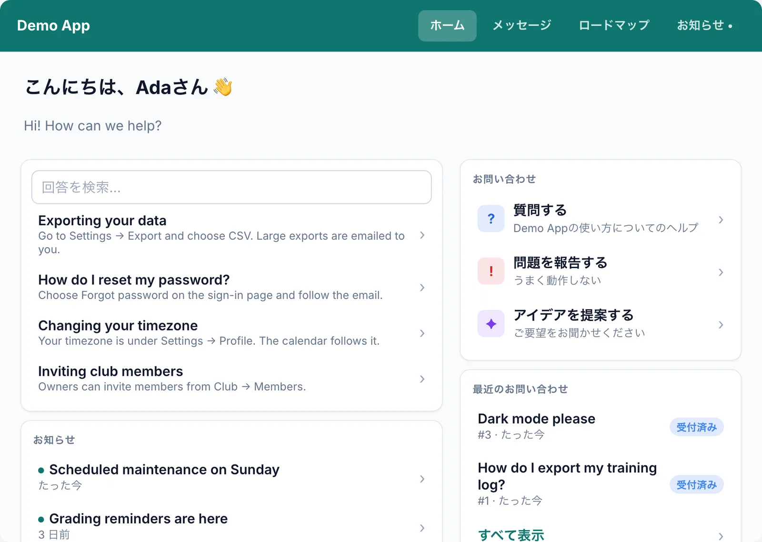The height and width of the screenshot is (542, 762).
Task: Open chevron for Grading reminders are here
Action: [422, 528]
